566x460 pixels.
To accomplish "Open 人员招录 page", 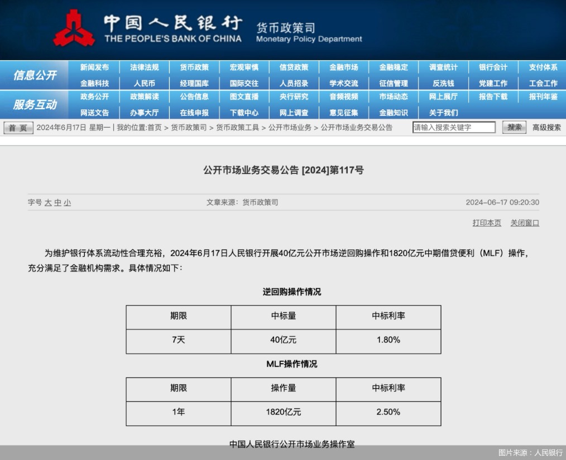I will click(294, 83).
